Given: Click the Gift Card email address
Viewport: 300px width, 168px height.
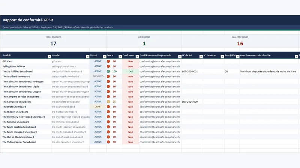Looking at the screenshot, I should click(160, 61).
